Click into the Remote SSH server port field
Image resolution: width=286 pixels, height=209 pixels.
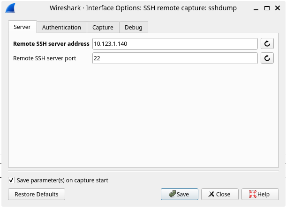(x=175, y=58)
